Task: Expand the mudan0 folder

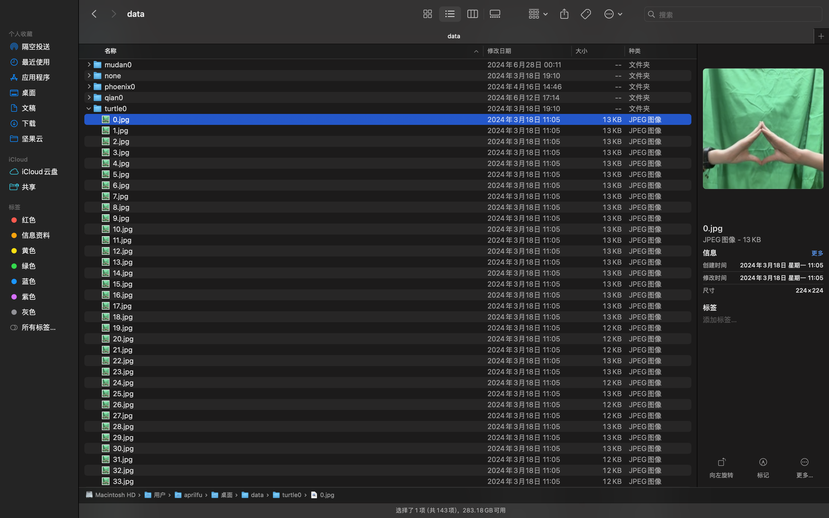Action: coord(89,64)
